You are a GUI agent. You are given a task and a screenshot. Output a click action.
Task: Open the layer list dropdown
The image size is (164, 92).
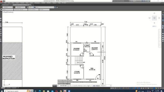41,7
